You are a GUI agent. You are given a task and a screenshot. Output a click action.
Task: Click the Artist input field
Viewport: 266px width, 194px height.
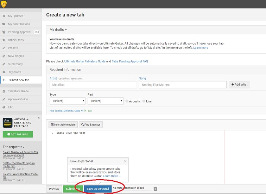93,85
